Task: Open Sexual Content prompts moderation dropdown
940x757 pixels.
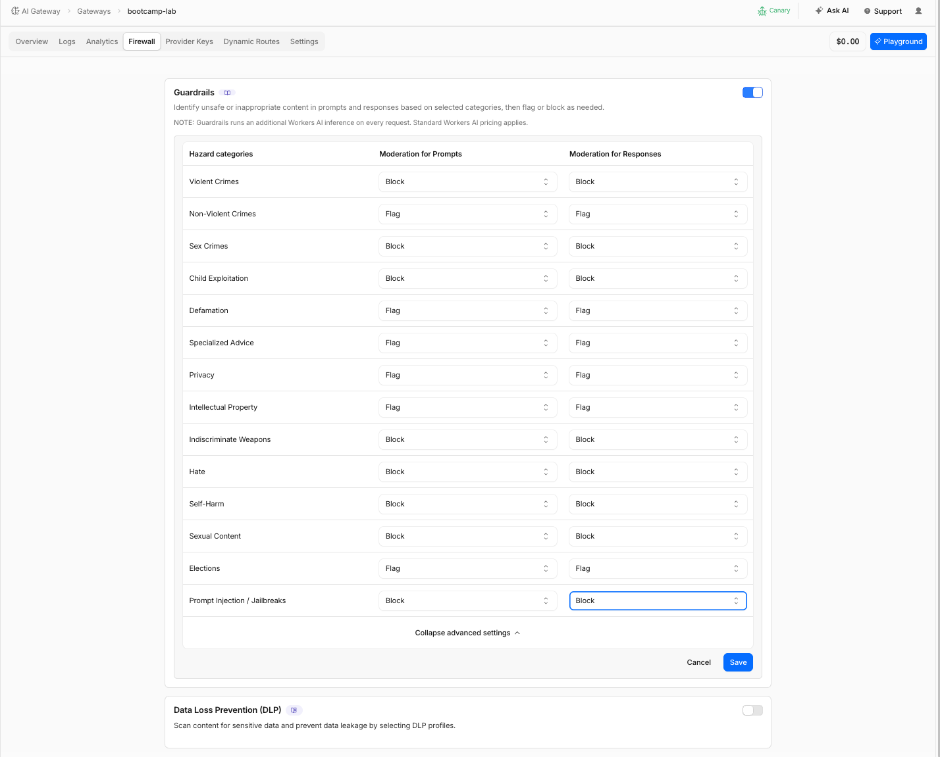Action: point(468,536)
